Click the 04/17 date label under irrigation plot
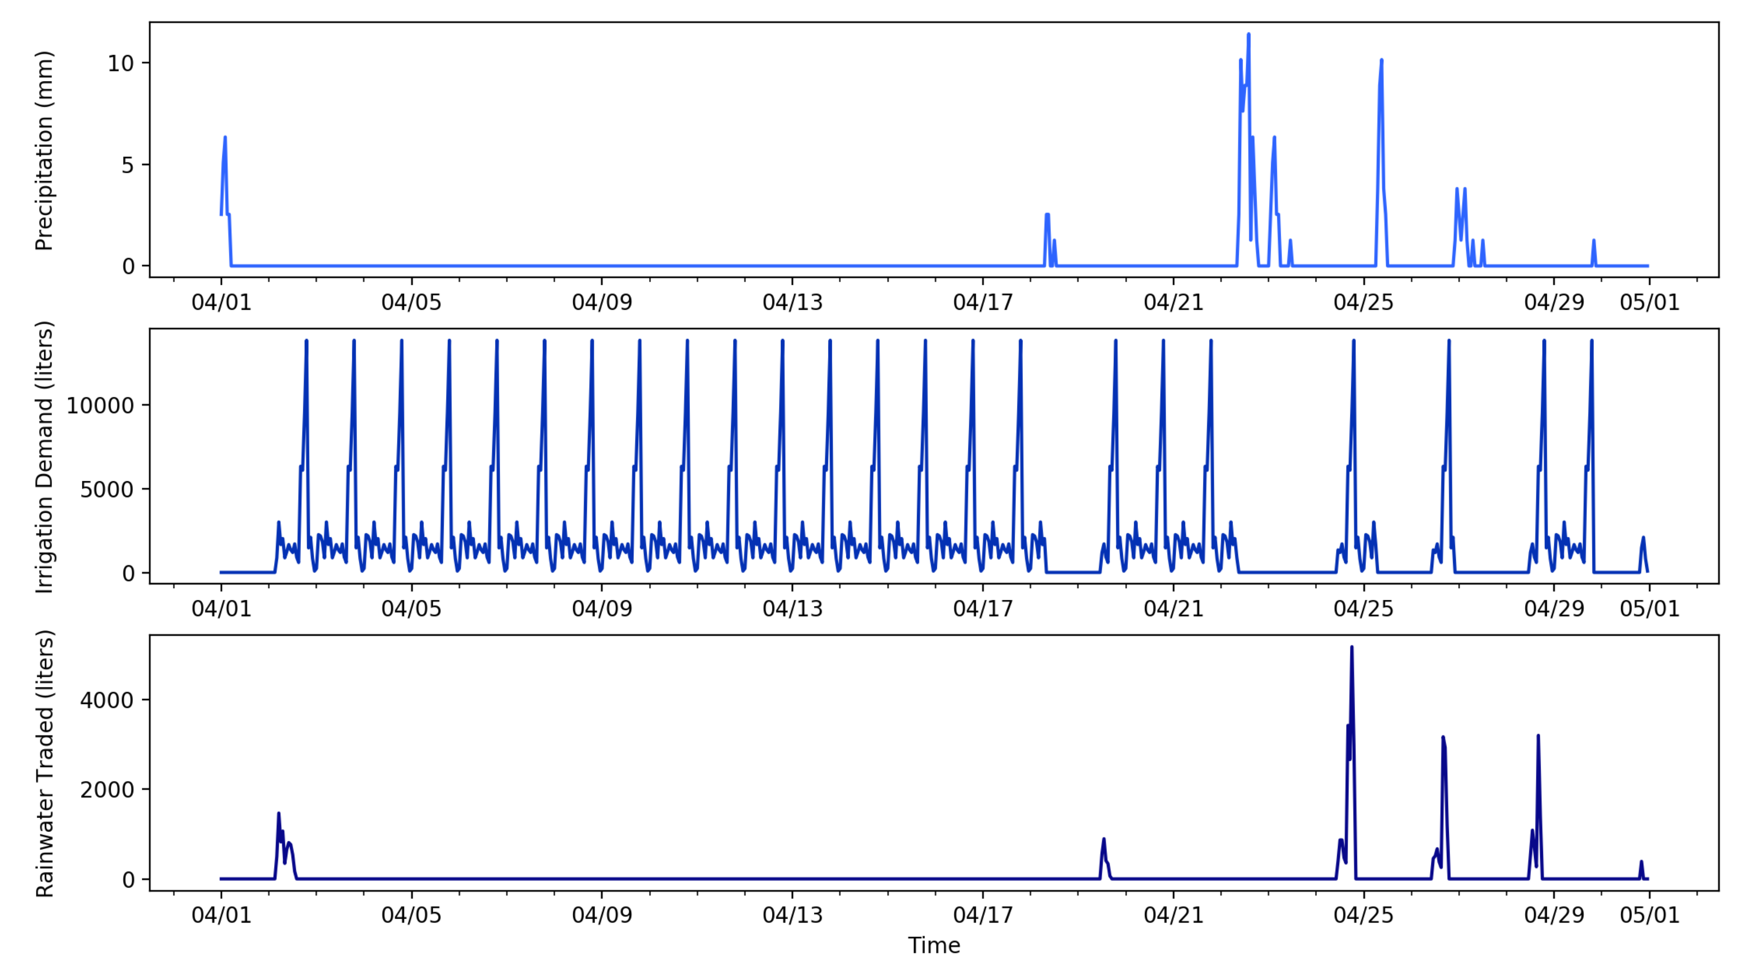This screenshot has height=961, width=1746. 982,609
